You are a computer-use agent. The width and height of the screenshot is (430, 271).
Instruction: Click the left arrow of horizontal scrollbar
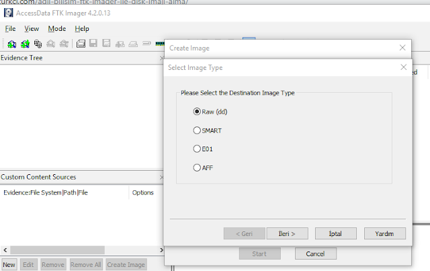[x=5, y=250]
